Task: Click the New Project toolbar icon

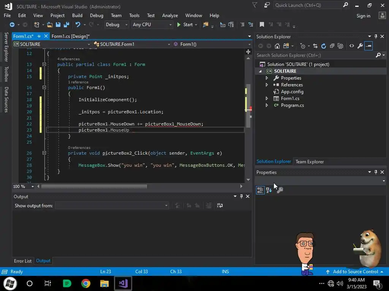Action: [36, 25]
